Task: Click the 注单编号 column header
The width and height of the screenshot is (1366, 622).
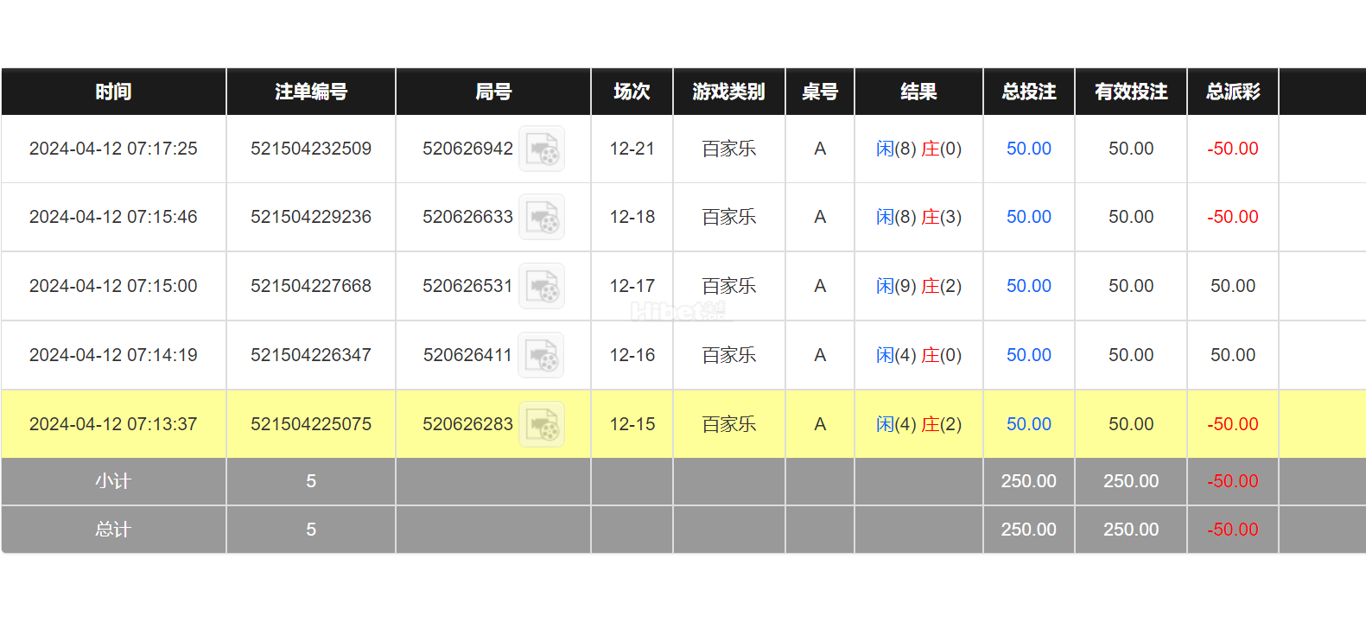Action: 311,92
